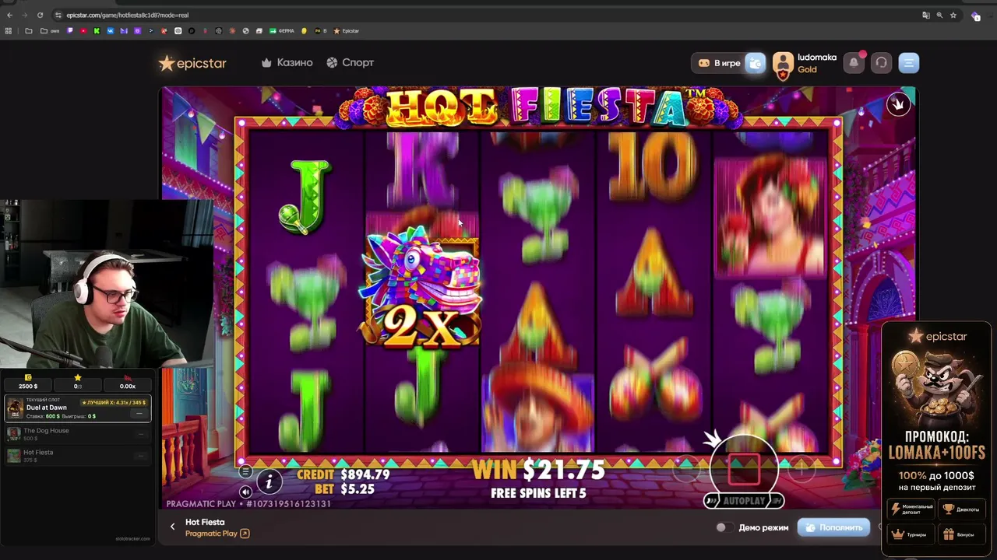
Task: Open notifications bell
Action: click(854, 63)
